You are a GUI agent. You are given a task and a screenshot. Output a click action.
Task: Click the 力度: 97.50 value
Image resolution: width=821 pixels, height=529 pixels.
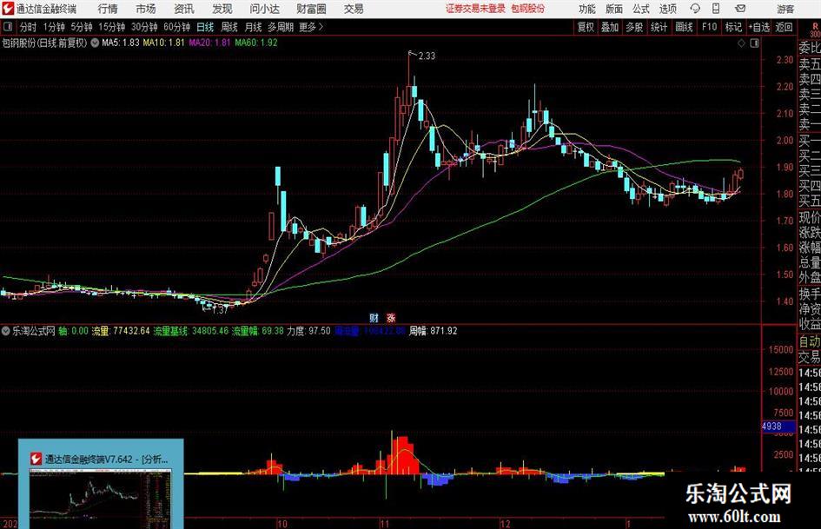click(308, 331)
